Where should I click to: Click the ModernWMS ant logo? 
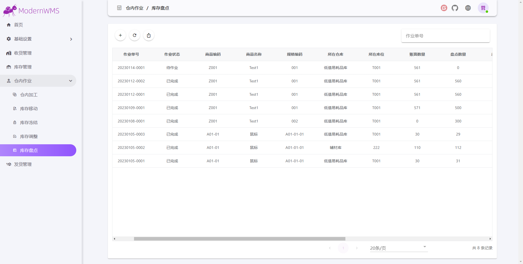10,10
